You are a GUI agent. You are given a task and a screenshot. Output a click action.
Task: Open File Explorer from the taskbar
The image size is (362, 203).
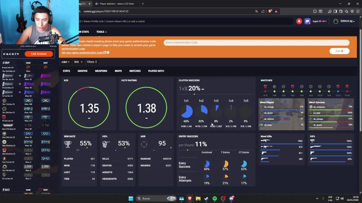pos(198,198)
